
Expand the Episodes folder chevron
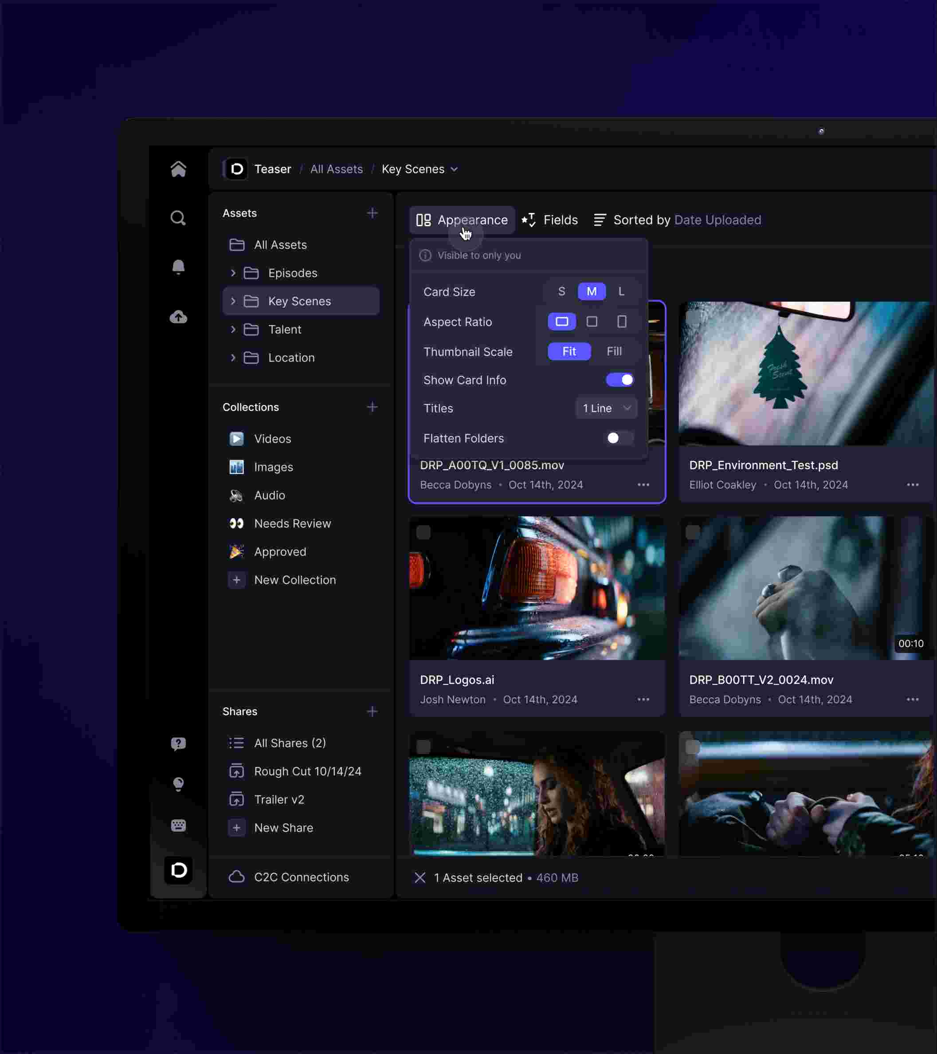233,273
